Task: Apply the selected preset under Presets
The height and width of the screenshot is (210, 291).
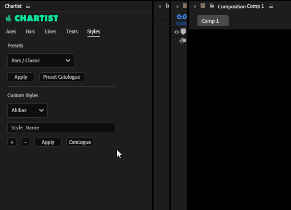Action: click(21, 77)
